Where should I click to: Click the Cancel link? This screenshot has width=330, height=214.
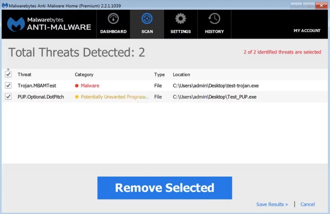[x=308, y=204]
